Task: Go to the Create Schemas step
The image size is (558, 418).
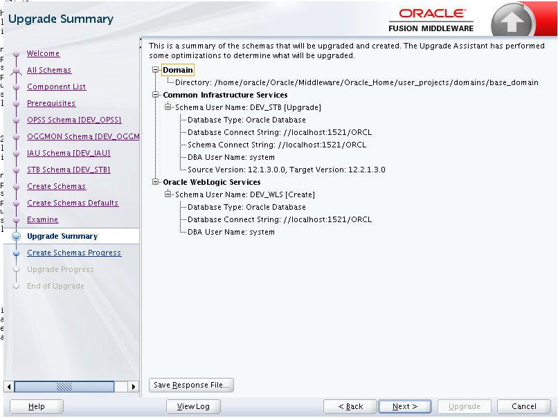Action: point(56,186)
